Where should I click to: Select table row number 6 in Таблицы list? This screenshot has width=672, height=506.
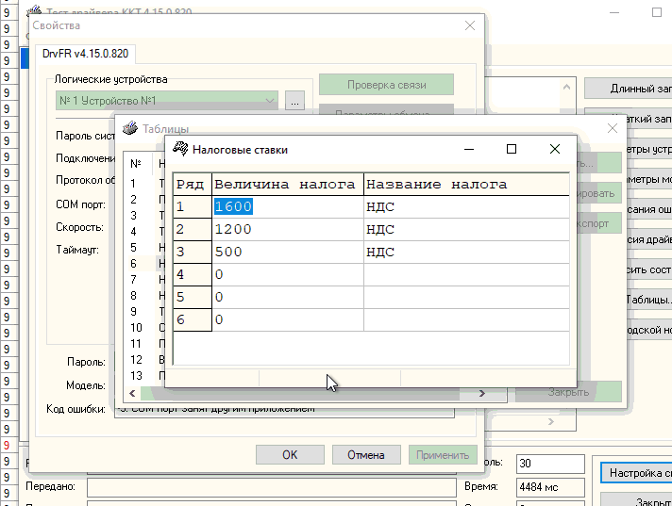(134, 264)
